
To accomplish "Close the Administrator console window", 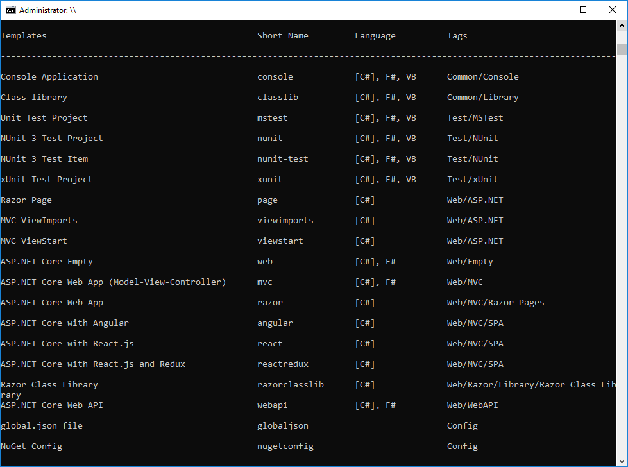I will (613, 10).
